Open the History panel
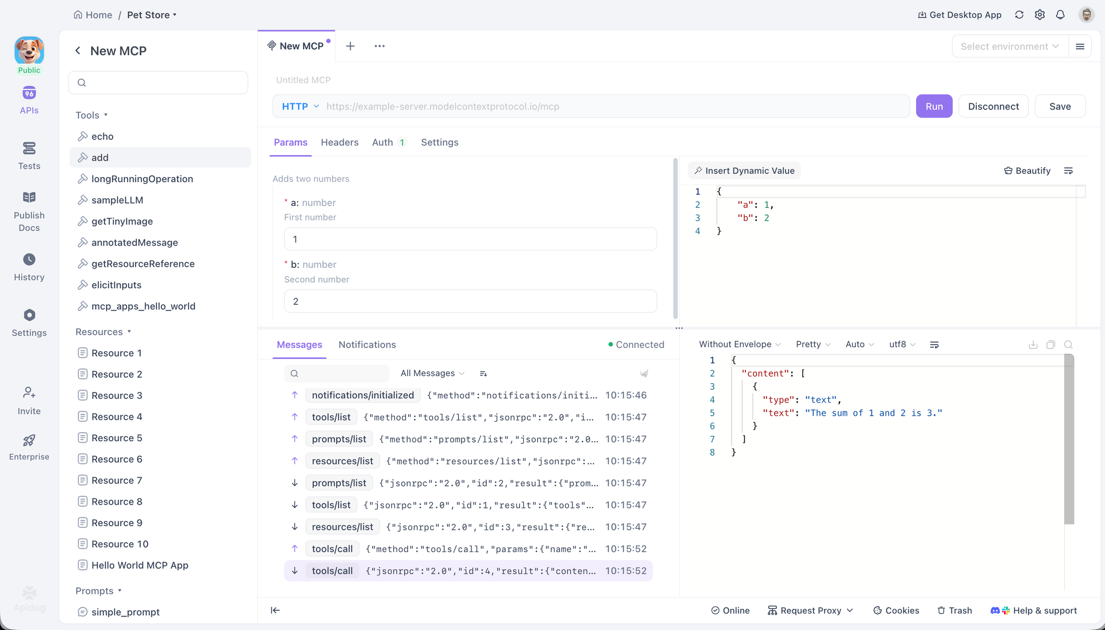This screenshot has height=630, width=1105. coord(29,267)
